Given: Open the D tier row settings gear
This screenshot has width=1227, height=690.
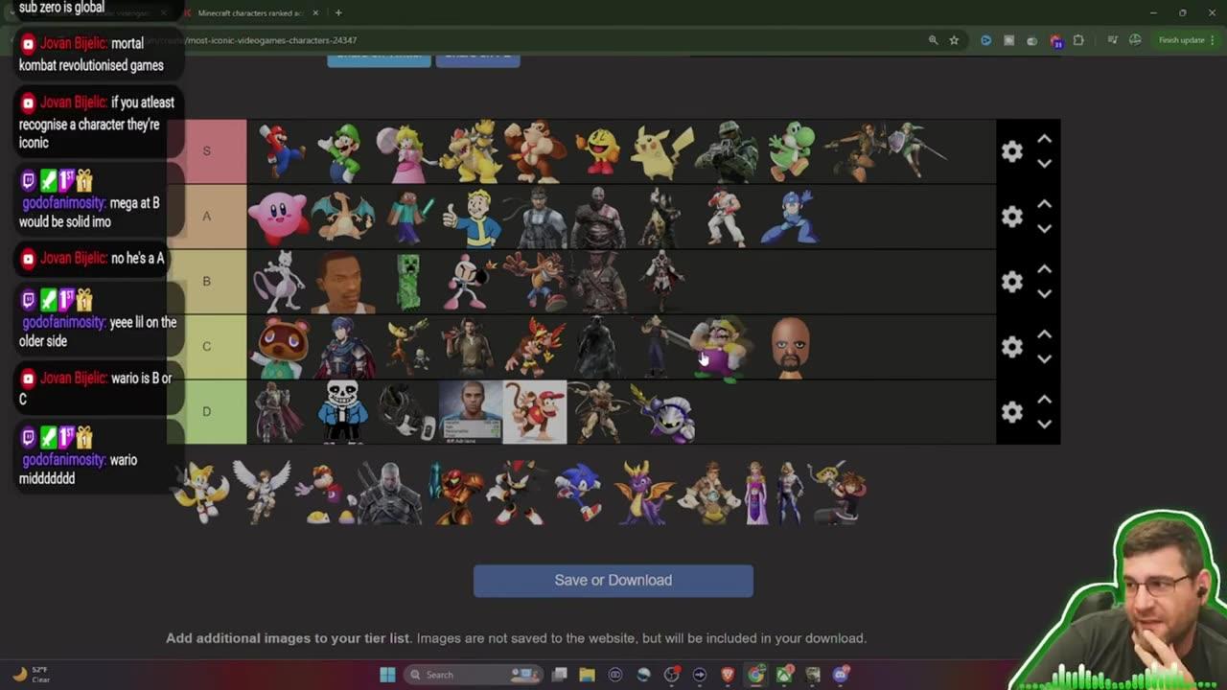Looking at the screenshot, I should [1012, 412].
